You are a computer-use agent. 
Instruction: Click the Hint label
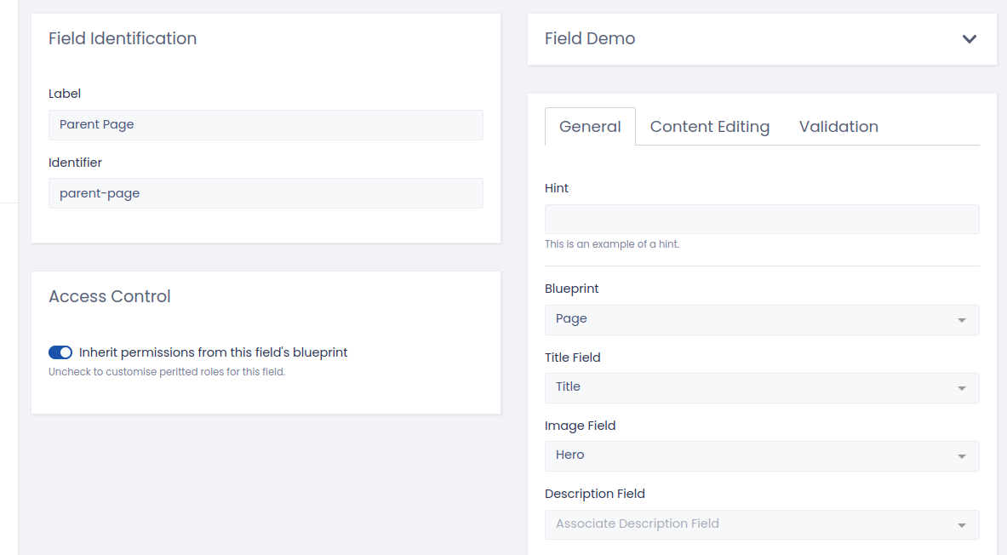556,188
